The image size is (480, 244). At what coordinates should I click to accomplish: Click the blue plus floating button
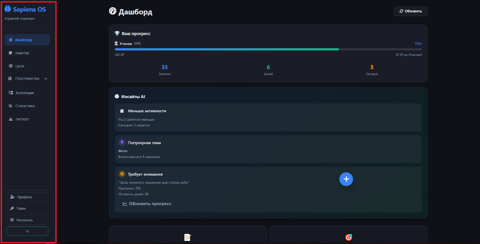pyautogui.click(x=346, y=179)
